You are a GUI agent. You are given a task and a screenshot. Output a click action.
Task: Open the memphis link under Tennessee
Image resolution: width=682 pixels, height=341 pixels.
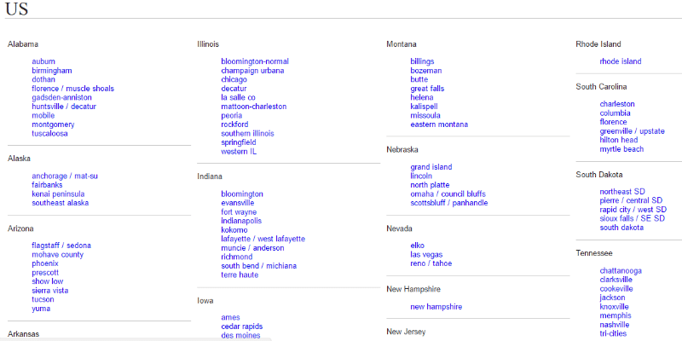pyautogui.click(x=616, y=315)
